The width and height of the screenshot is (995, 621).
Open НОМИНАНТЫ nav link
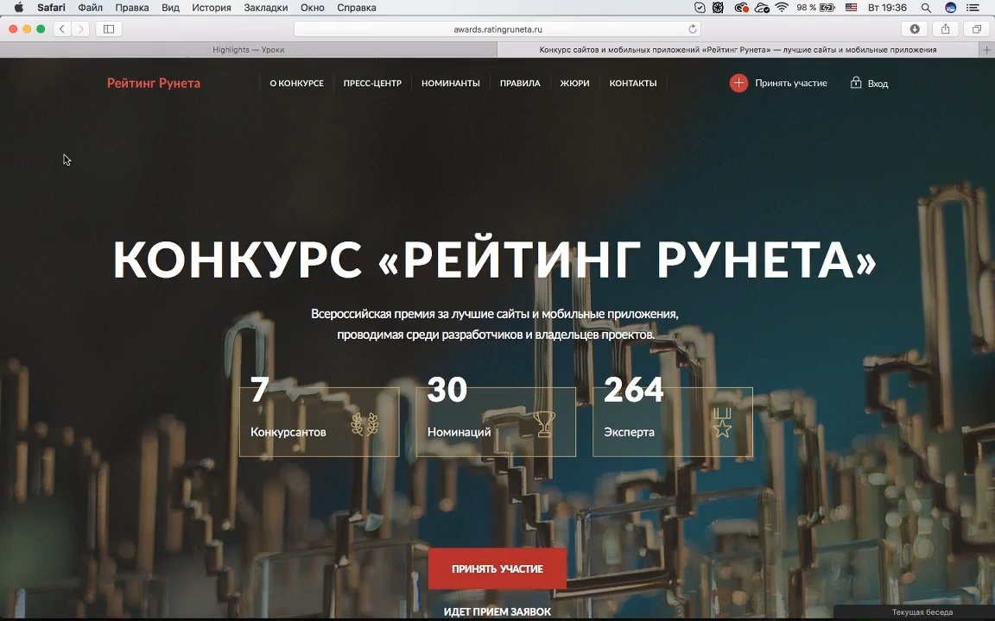451,83
